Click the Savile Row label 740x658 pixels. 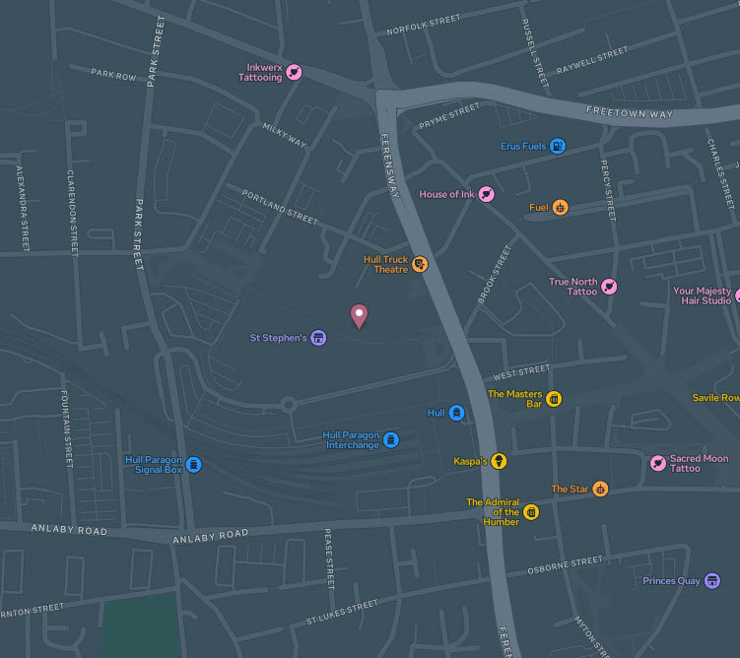[715, 398]
